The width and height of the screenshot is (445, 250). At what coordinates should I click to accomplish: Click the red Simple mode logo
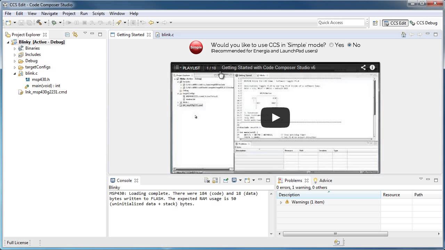click(196, 47)
